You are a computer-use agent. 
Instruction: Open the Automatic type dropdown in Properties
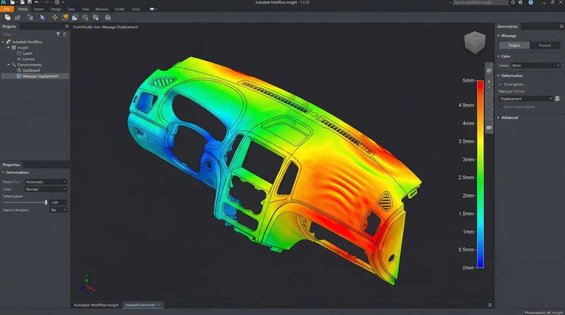click(46, 182)
